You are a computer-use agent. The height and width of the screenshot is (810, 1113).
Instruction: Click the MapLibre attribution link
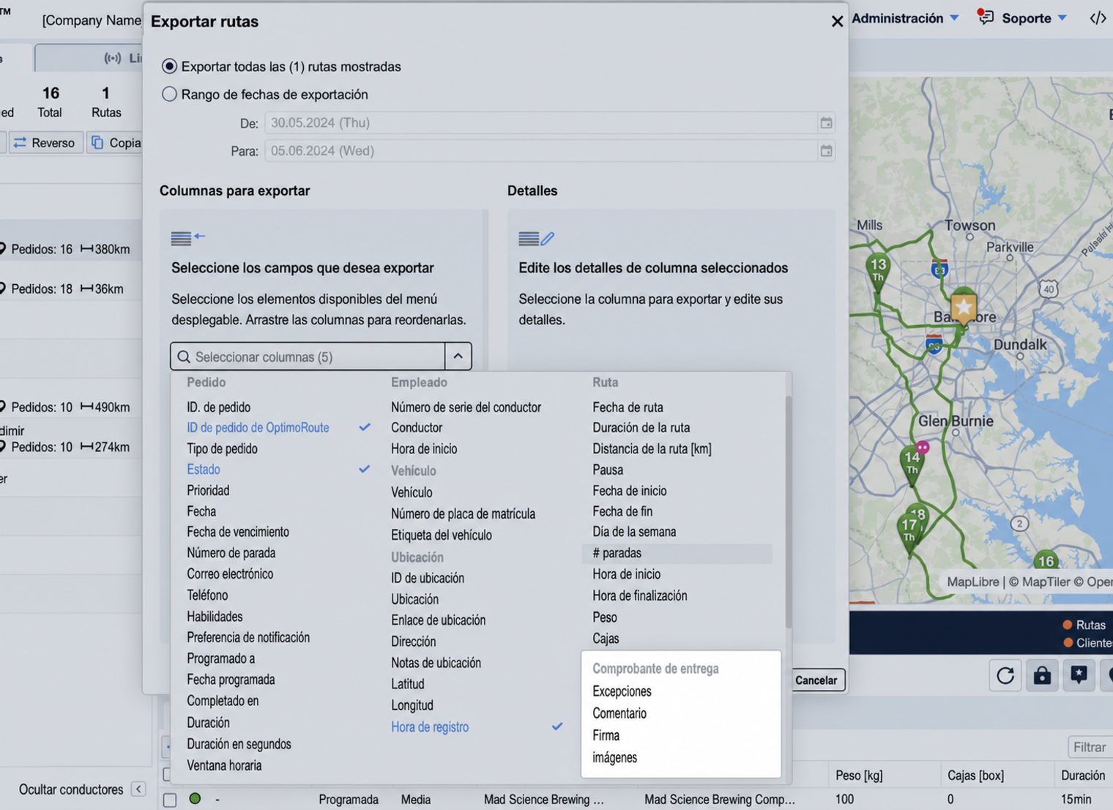[972, 582]
